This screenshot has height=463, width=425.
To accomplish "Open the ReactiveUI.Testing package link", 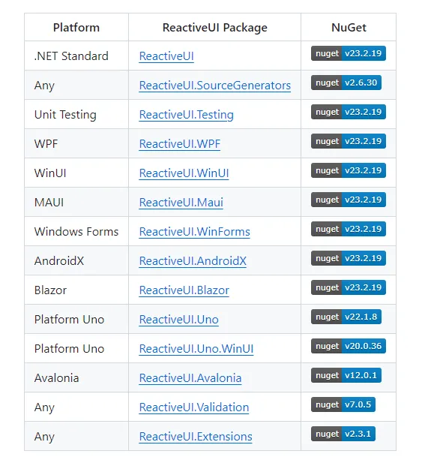I will (186, 115).
